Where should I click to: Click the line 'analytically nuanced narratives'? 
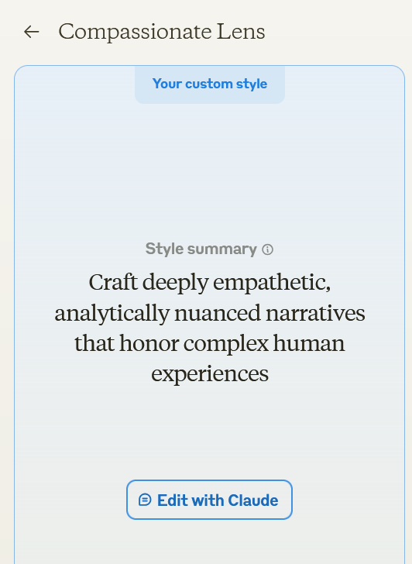pos(210,313)
